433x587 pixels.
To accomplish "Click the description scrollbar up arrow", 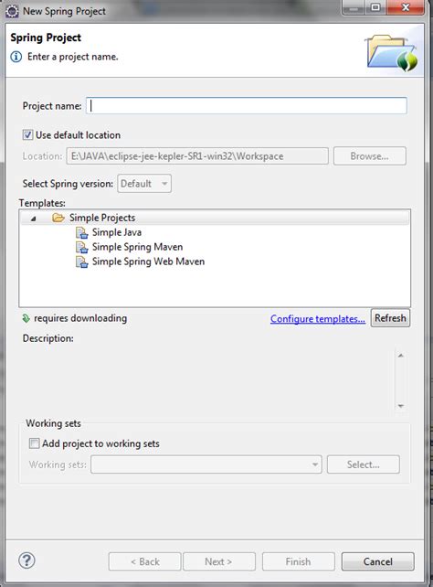I will 401,356.
